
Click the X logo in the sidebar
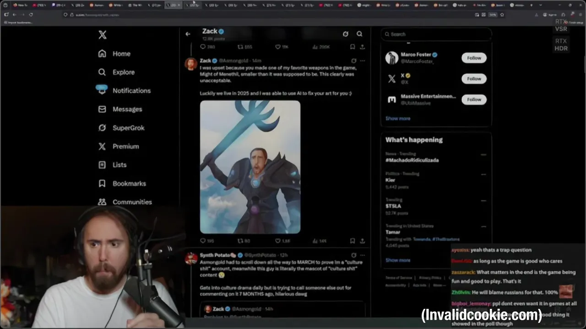[103, 35]
